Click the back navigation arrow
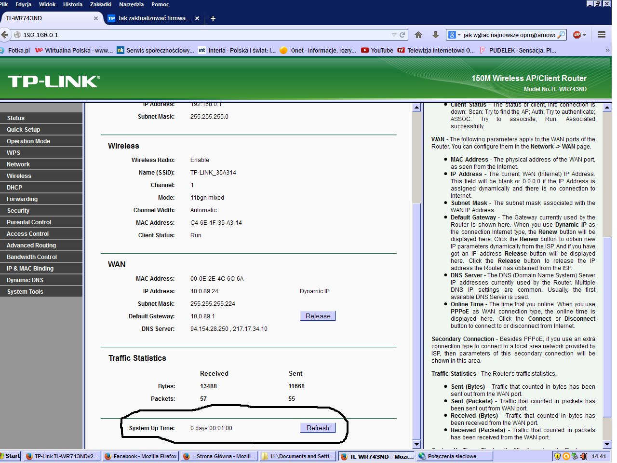The width and height of the screenshot is (617, 463). click(x=5, y=35)
